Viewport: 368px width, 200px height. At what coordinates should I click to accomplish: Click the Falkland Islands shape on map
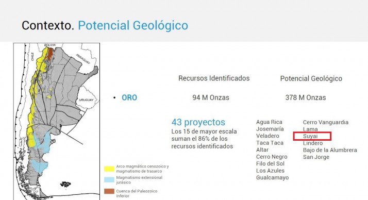point(65,184)
